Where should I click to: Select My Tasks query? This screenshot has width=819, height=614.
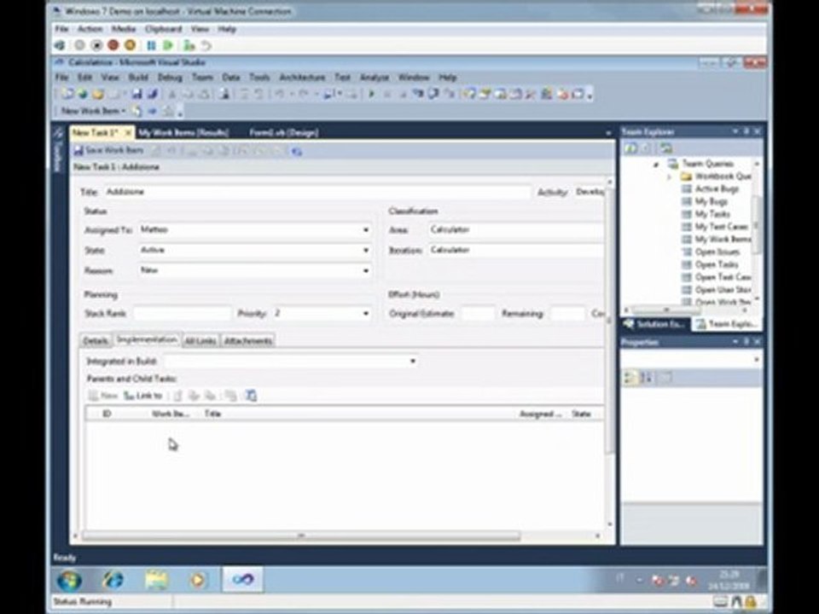coord(712,214)
